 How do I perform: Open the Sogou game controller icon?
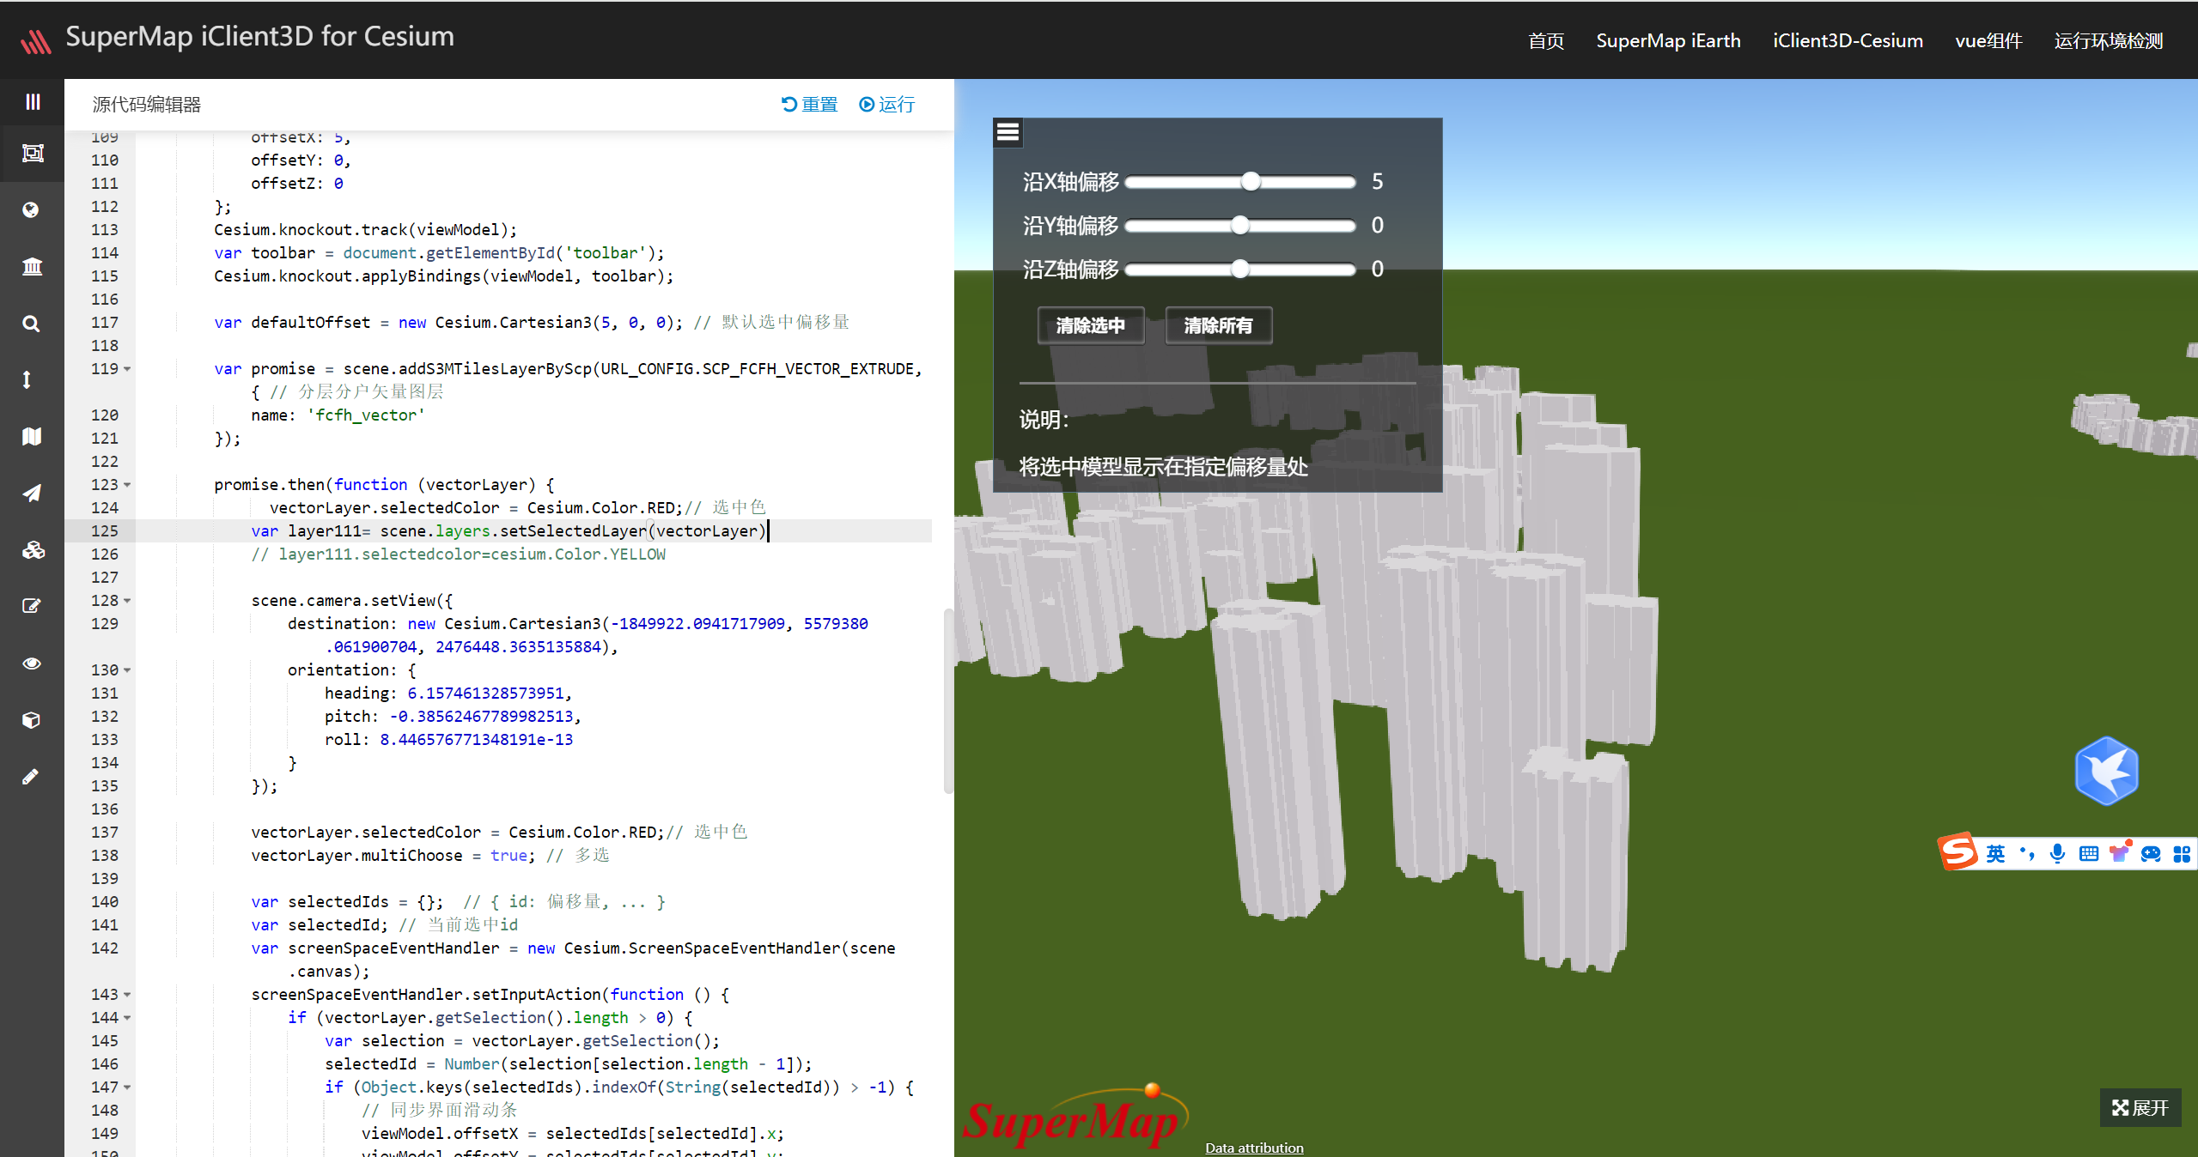[2151, 853]
